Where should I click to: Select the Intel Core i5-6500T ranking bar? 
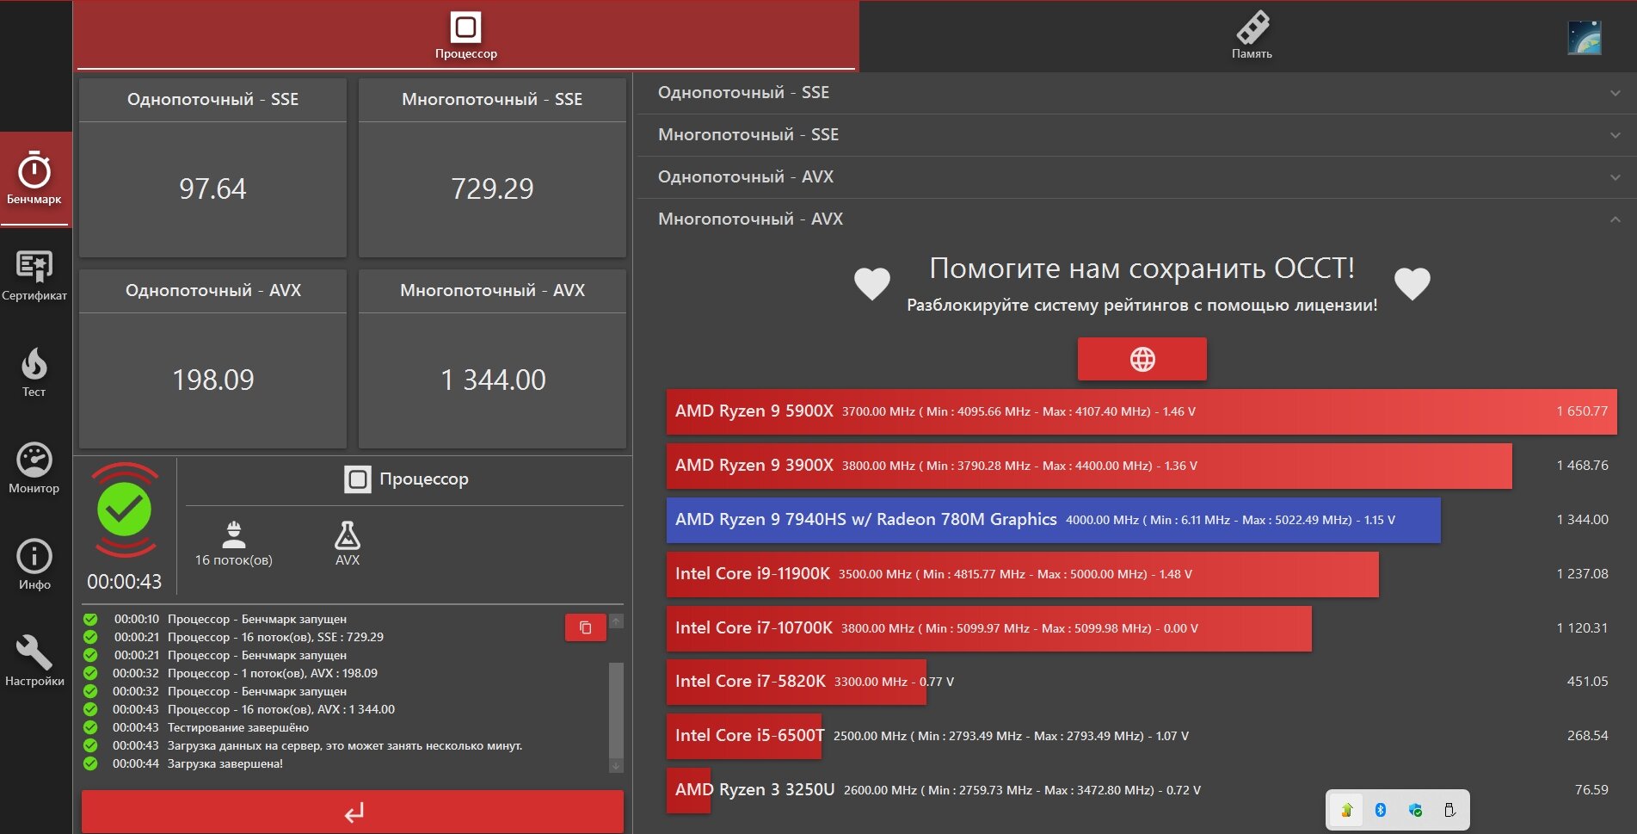click(x=744, y=736)
